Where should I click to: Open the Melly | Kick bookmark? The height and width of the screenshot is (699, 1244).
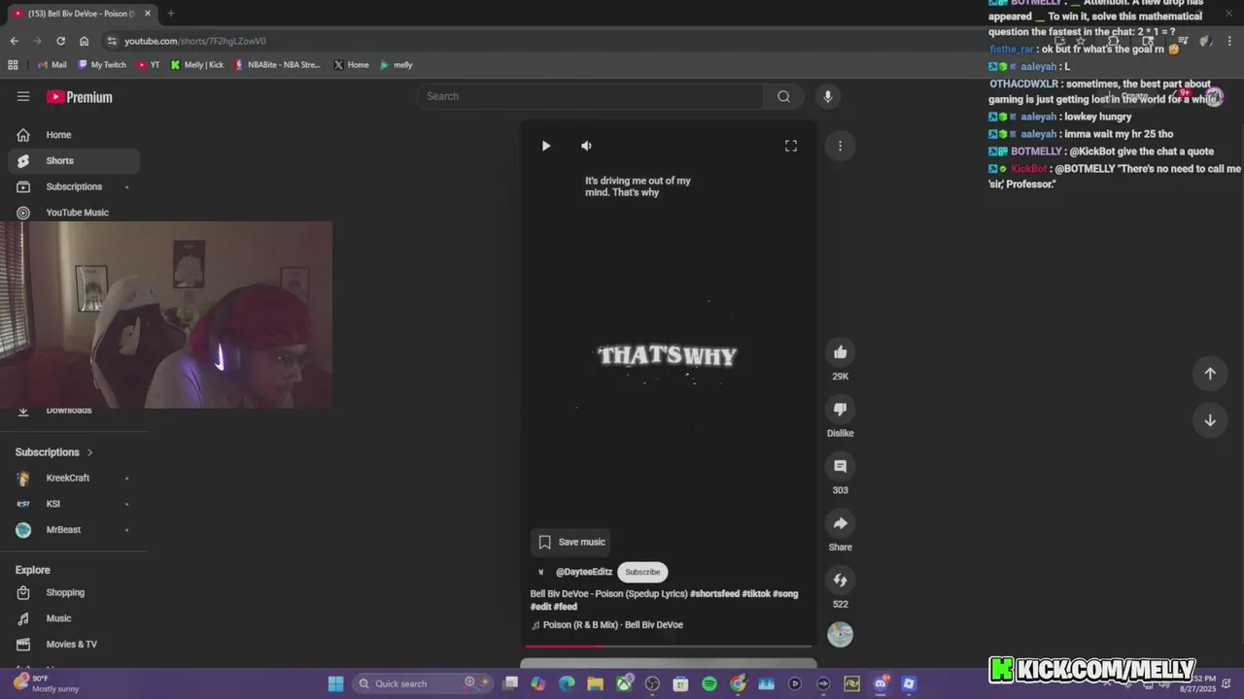pyautogui.click(x=197, y=65)
